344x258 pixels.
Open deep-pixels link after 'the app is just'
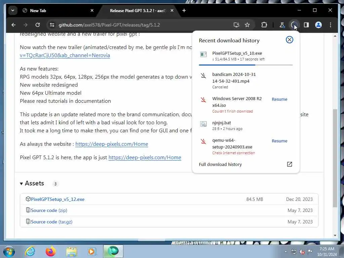click(145, 158)
